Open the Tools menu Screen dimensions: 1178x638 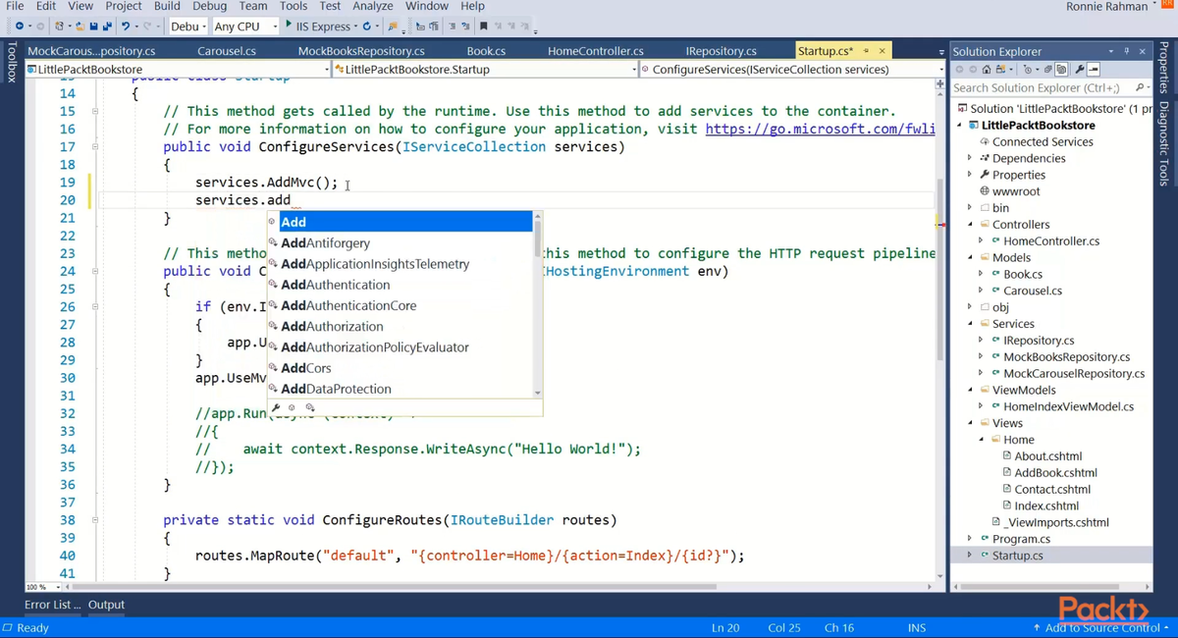[x=294, y=6]
